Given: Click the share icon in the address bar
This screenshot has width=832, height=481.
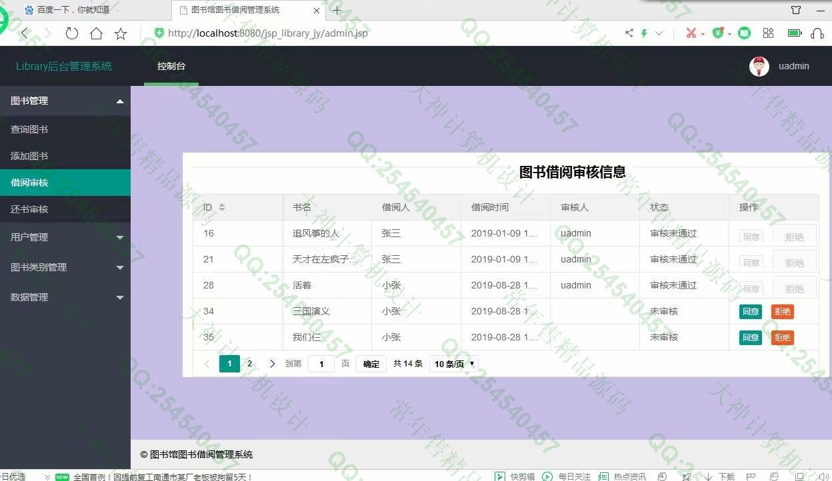Looking at the screenshot, I should [x=629, y=33].
